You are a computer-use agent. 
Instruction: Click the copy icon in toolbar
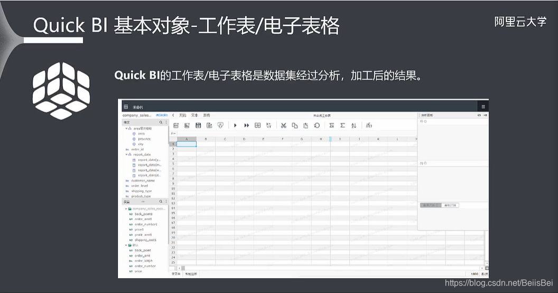[295, 125]
